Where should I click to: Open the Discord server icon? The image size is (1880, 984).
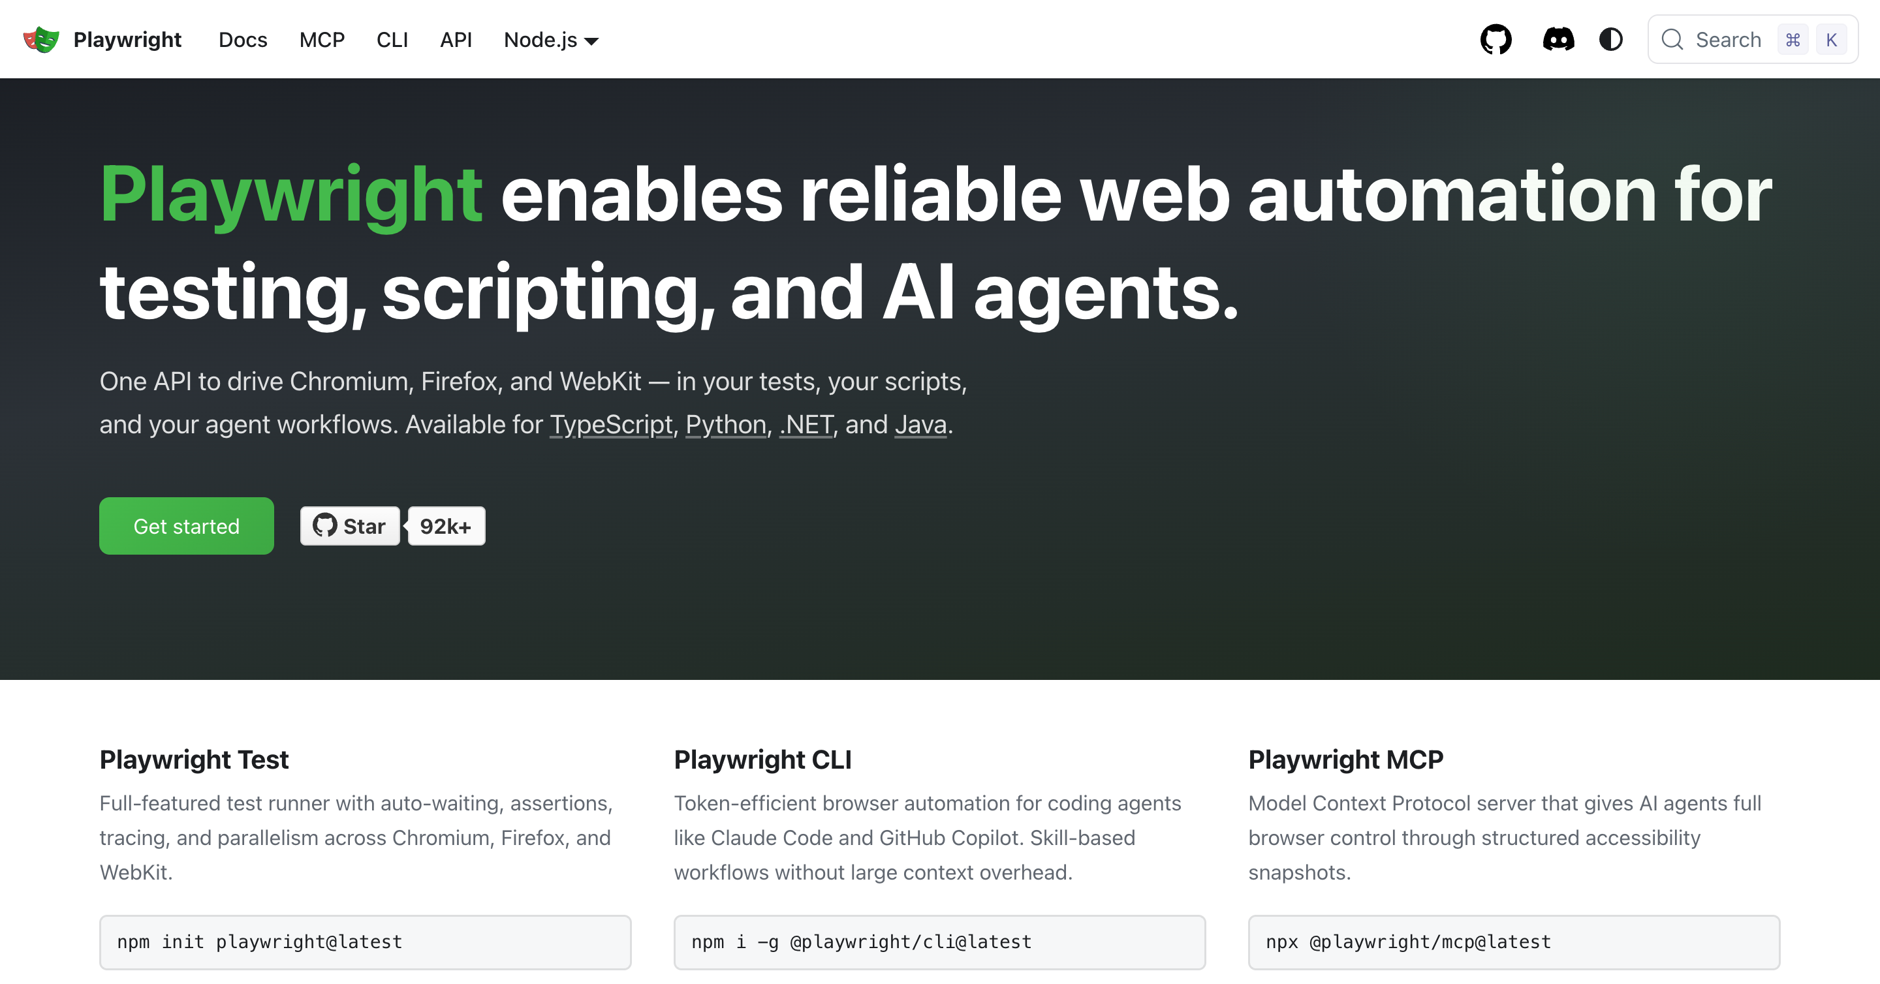click(1558, 39)
